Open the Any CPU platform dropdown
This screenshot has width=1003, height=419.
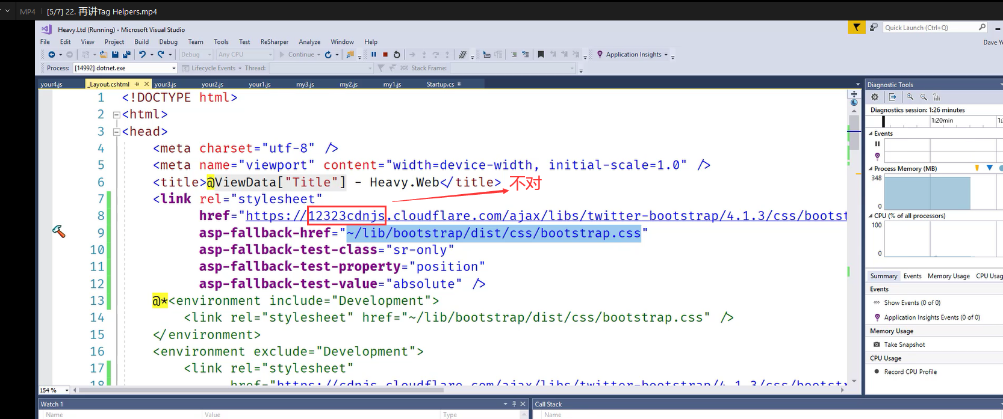(x=245, y=55)
